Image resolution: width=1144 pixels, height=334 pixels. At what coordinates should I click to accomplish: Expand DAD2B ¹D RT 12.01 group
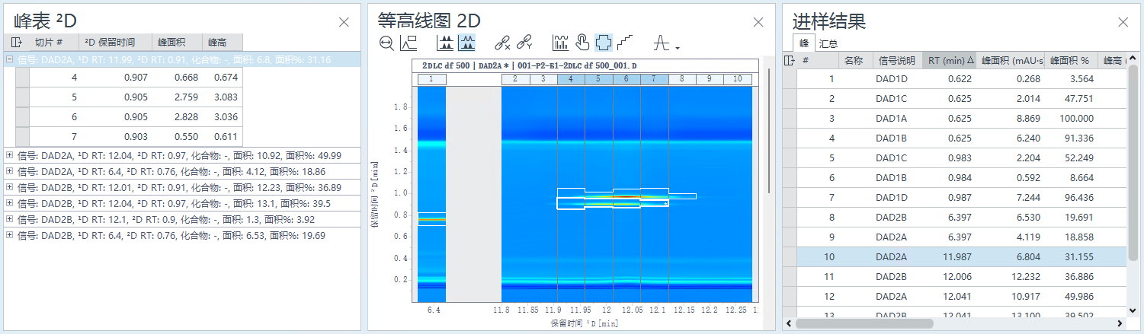(x=9, y=187)
